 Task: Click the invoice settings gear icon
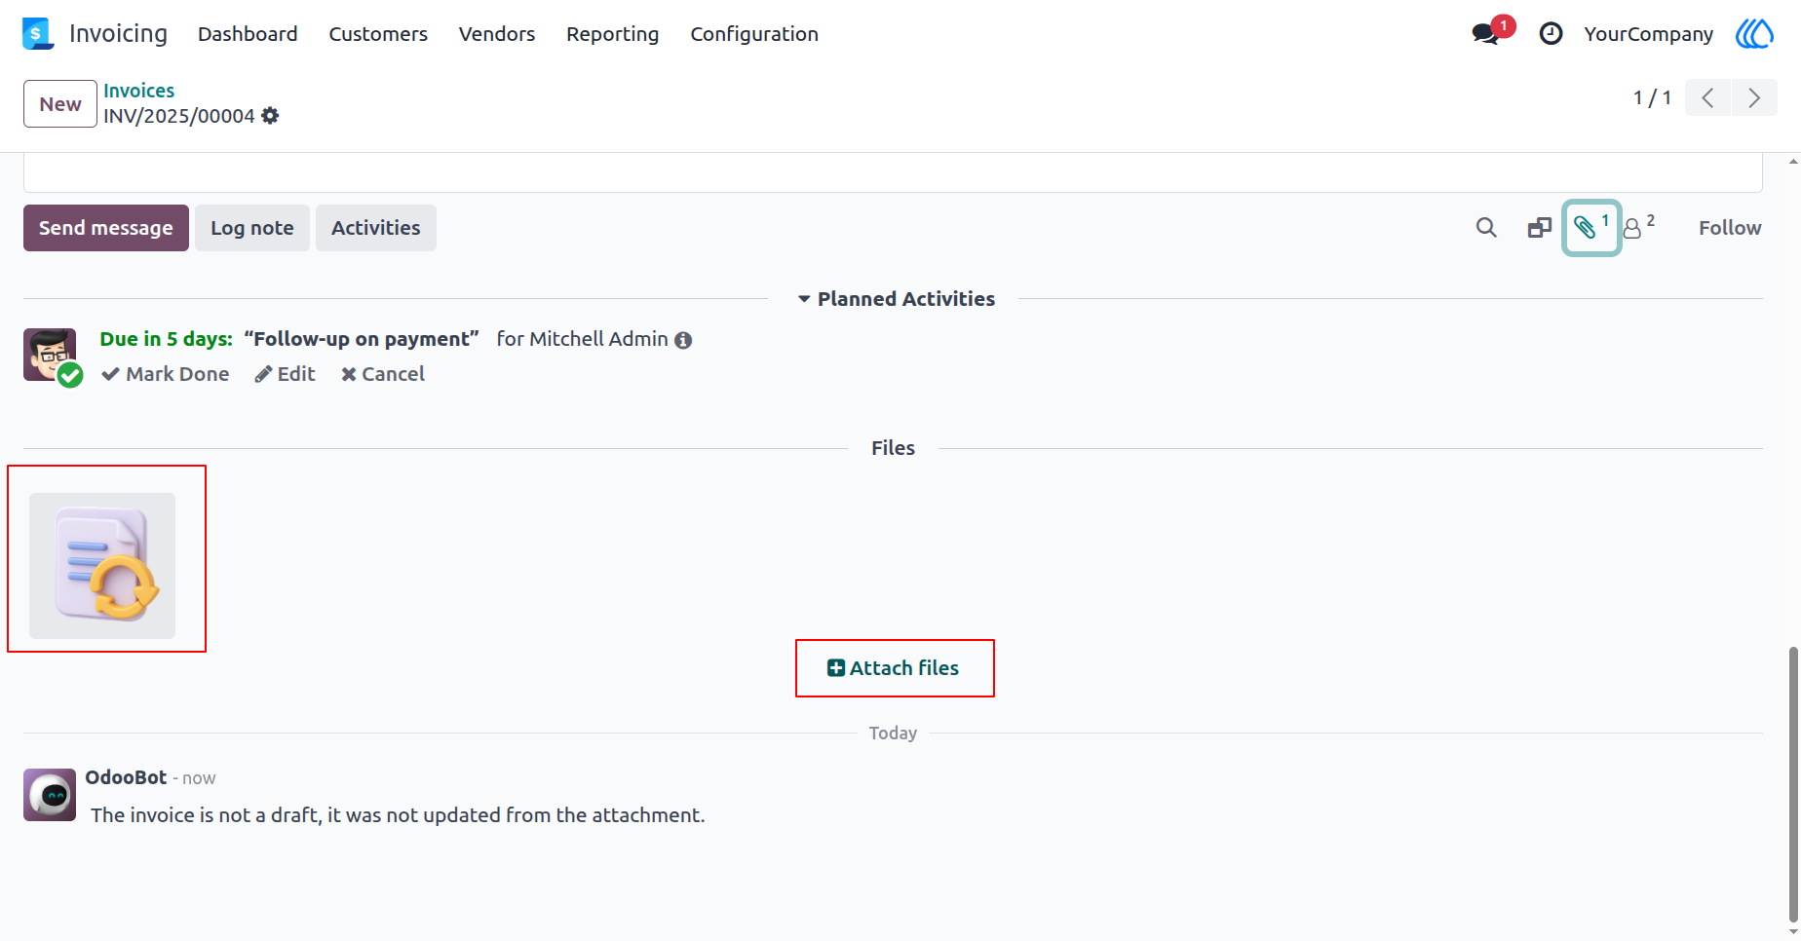coord(270,116)
